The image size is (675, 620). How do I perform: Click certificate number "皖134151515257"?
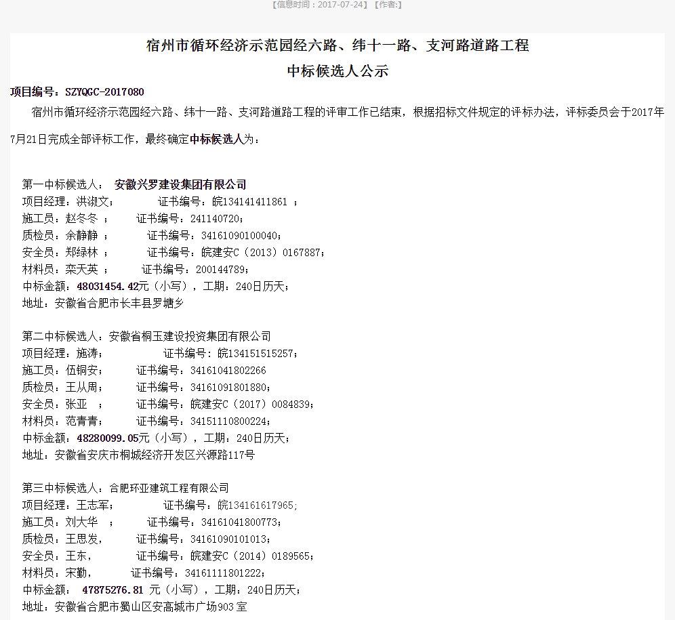pyautogui.click(x=255, y=354)
